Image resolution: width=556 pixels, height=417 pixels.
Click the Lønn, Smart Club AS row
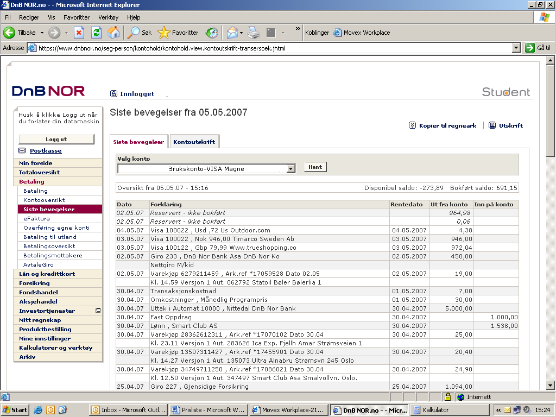coord(317,326)
